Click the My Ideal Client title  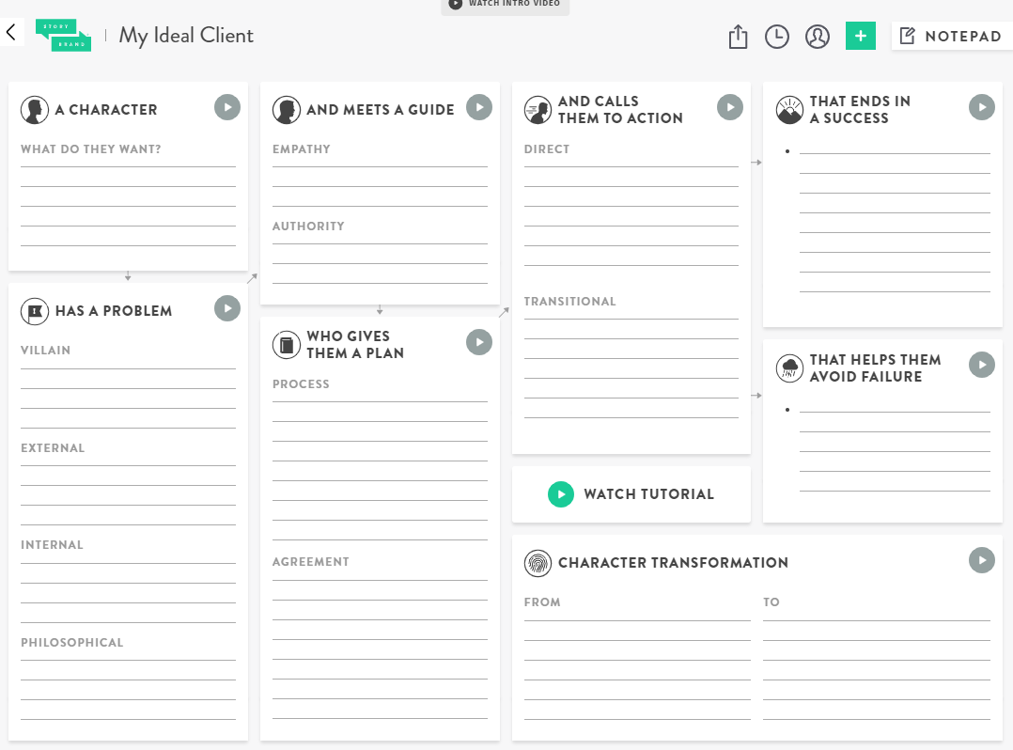pyautogui.click(x=186, y=36)
